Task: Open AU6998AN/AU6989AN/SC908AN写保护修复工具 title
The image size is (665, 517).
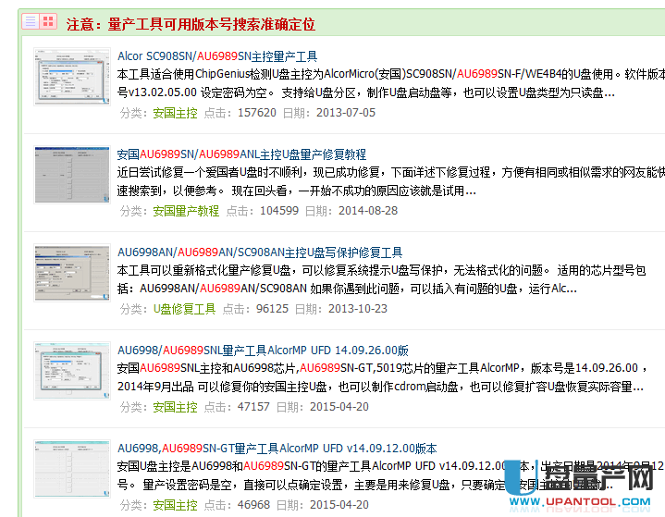Action: pyautogui.click(x=260, y=252)
